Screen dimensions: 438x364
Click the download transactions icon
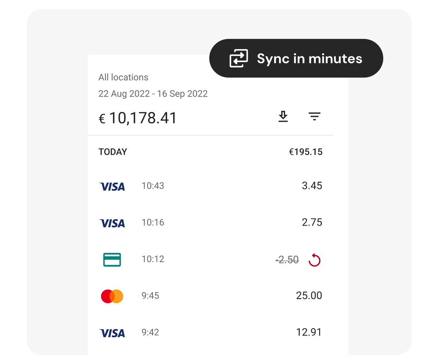[x=283, y=116]
